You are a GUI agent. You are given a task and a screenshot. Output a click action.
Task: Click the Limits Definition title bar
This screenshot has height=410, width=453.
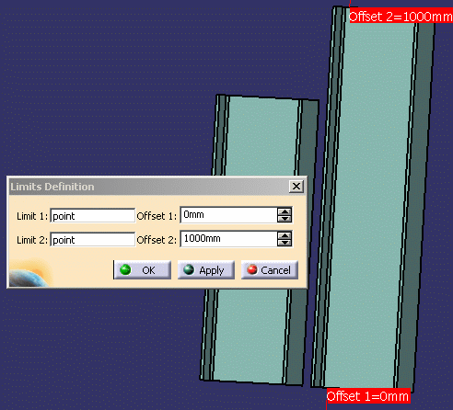click(x=147, y=187)
